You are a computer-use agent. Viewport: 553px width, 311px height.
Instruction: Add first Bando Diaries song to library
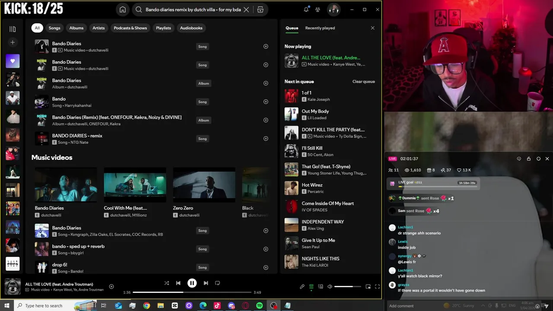point(266,46)
